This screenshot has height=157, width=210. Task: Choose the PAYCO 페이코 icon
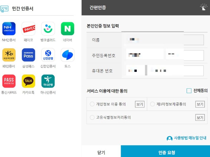pyautogui.click(x=28, y=29)
